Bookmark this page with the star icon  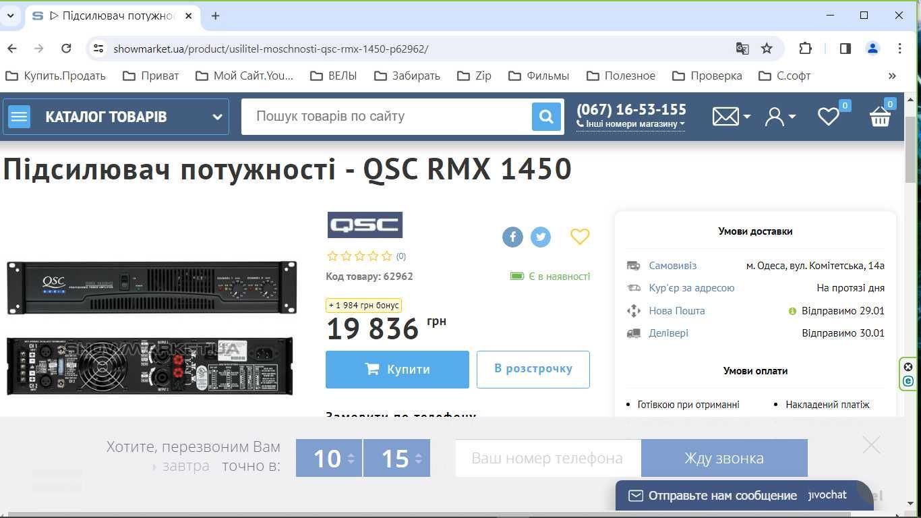point(767,49)
